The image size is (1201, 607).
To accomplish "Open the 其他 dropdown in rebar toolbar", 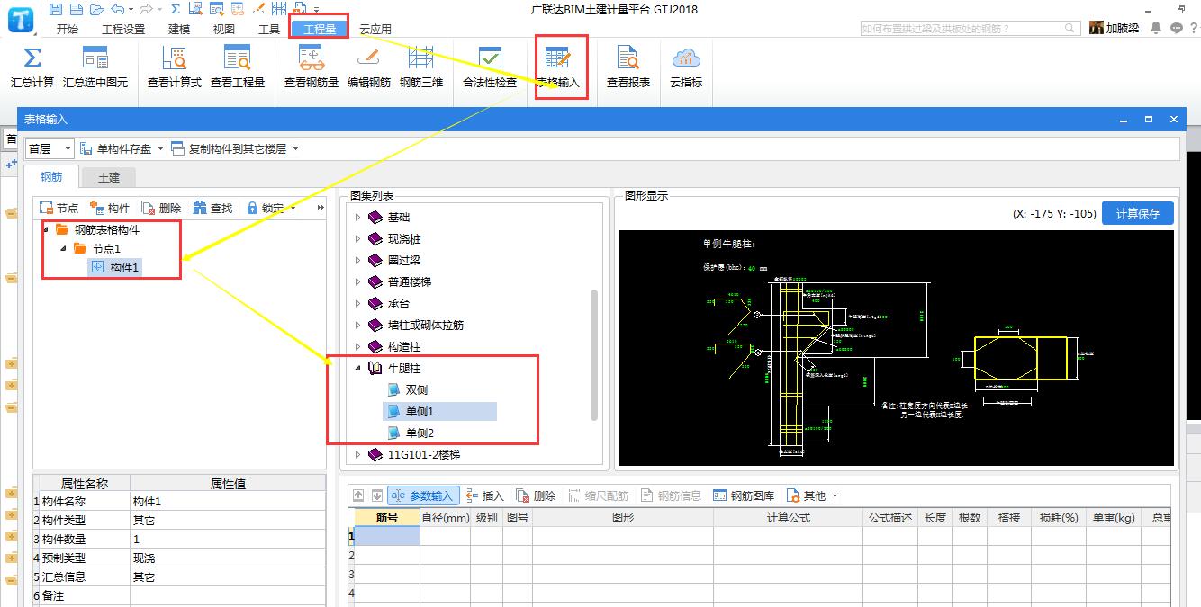I will [812, 495].
